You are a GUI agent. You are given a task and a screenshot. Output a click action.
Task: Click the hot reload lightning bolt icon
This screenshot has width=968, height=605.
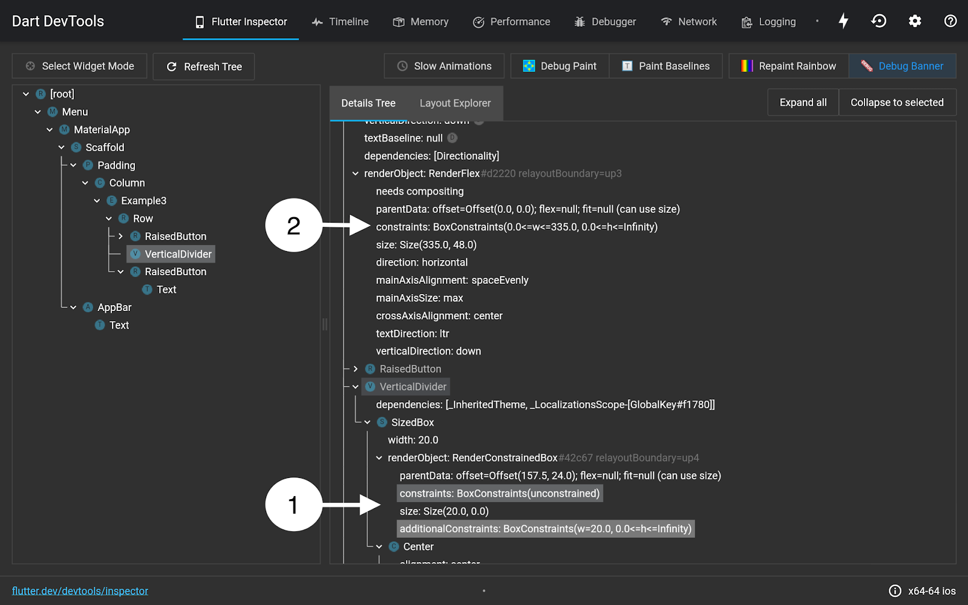coord(843,21)
